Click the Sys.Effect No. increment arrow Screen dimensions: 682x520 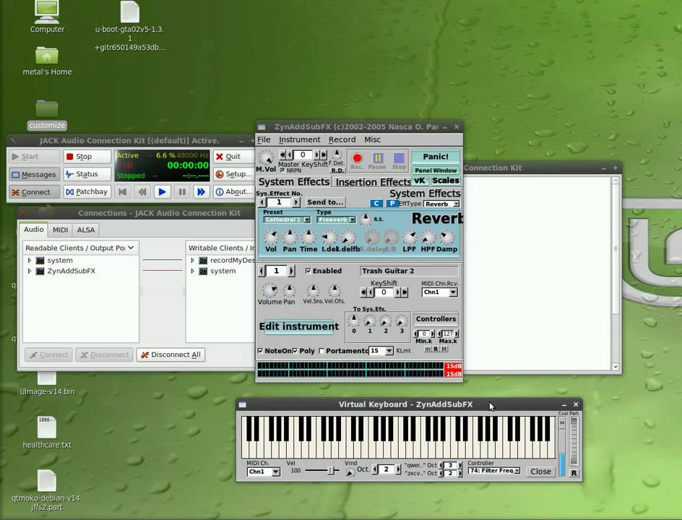tap(296, 202)
